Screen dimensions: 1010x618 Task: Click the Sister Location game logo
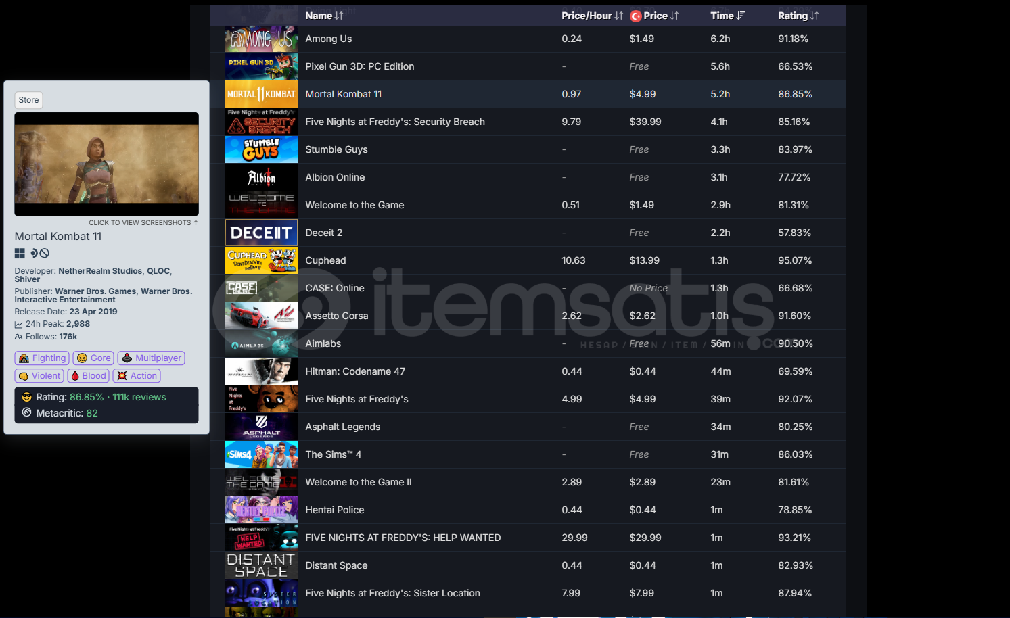tap(261, 593)
